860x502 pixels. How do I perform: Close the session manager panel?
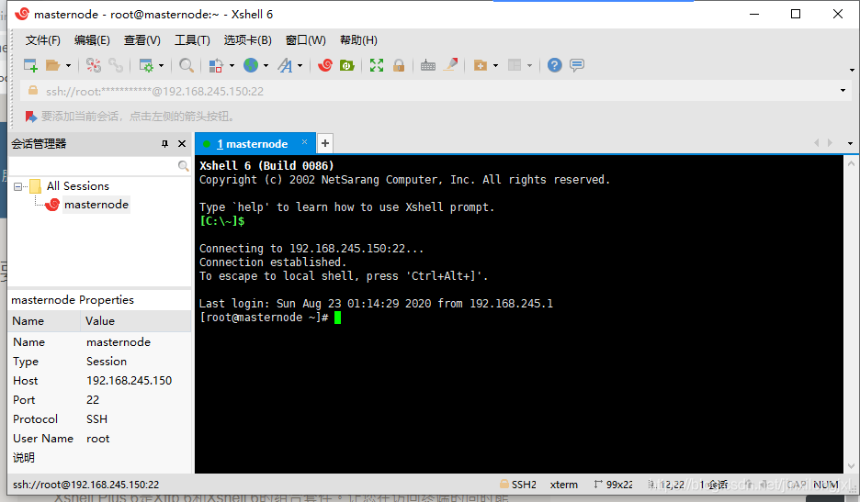(x=182, y=143)
